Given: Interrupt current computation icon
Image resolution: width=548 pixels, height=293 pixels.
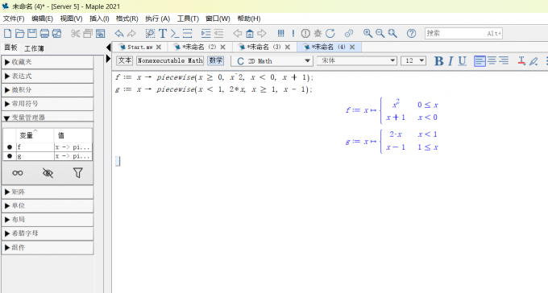Looking at the screenshot, I should tap(305, 33).
